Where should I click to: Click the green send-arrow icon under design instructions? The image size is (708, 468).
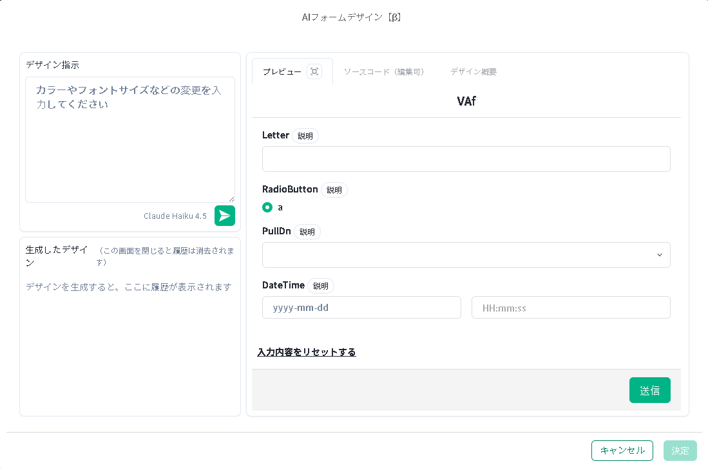click(224, 216)
